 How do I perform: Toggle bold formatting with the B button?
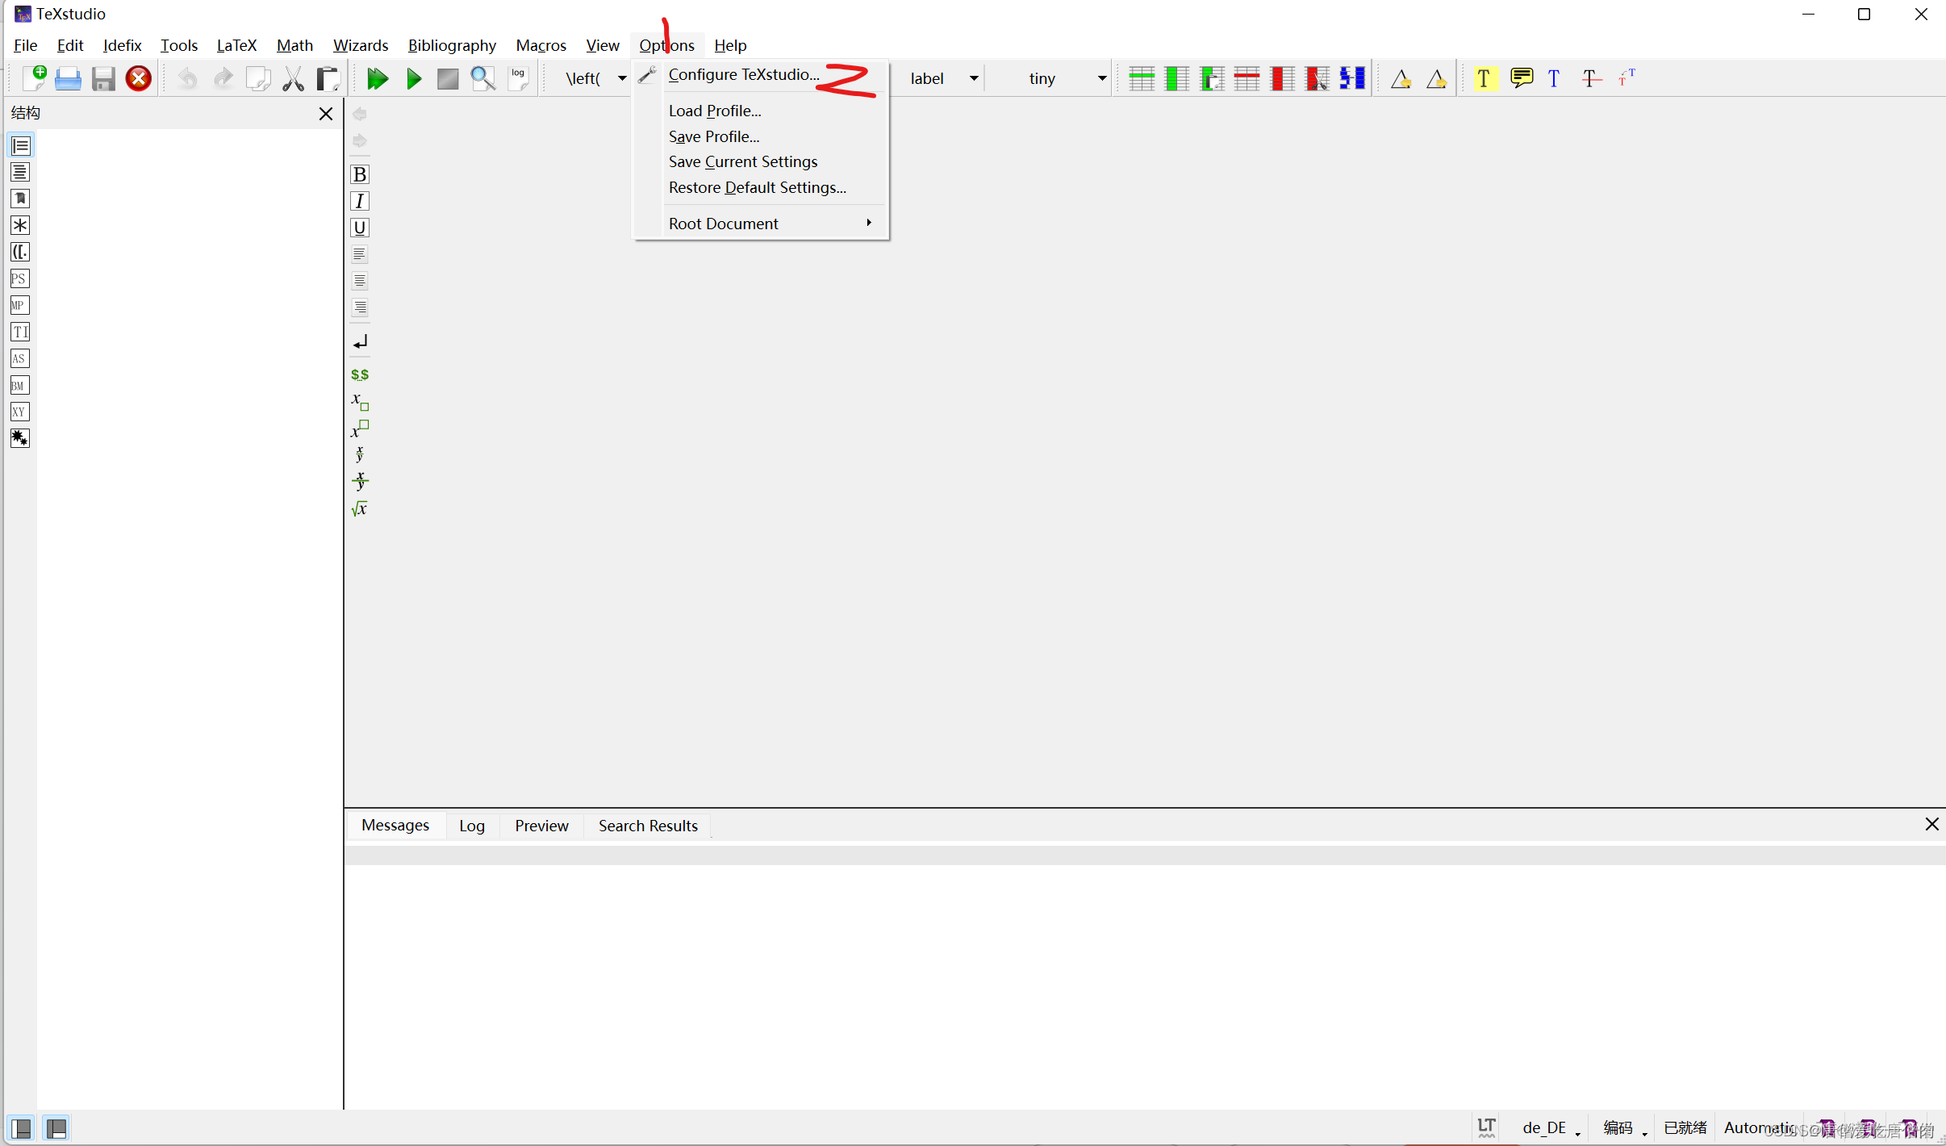[x=359, y=174]
